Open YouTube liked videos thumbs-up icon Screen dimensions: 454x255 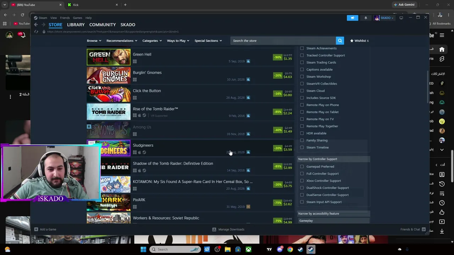(x=442, y=212)
